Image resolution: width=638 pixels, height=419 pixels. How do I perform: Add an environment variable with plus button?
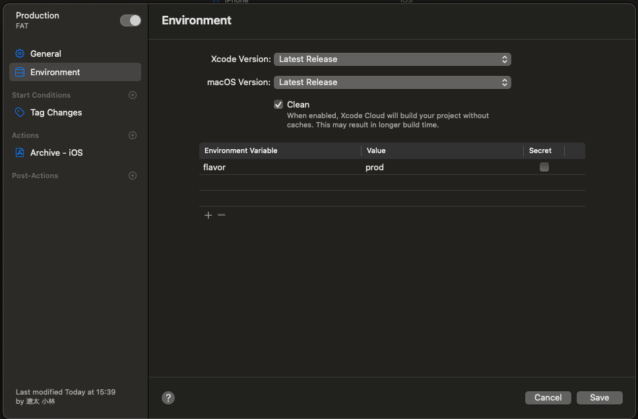click(x=208, y=215)
